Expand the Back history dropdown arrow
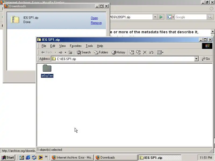This screenshot has width=215, height=161. [x=56, y=52]
